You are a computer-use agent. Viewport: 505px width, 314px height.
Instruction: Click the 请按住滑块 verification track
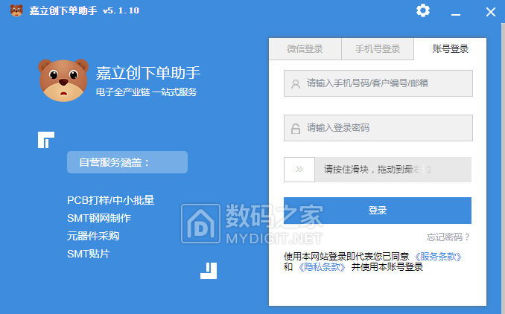click(393, 170)
